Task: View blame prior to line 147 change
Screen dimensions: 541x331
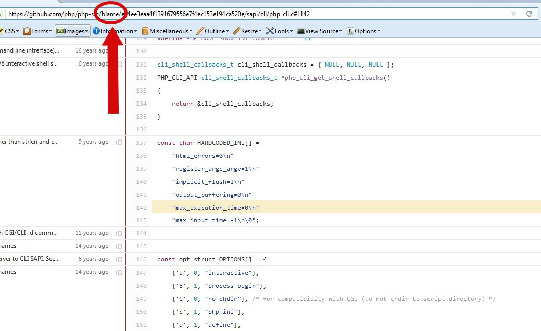Action: click(x=118, y=272)
